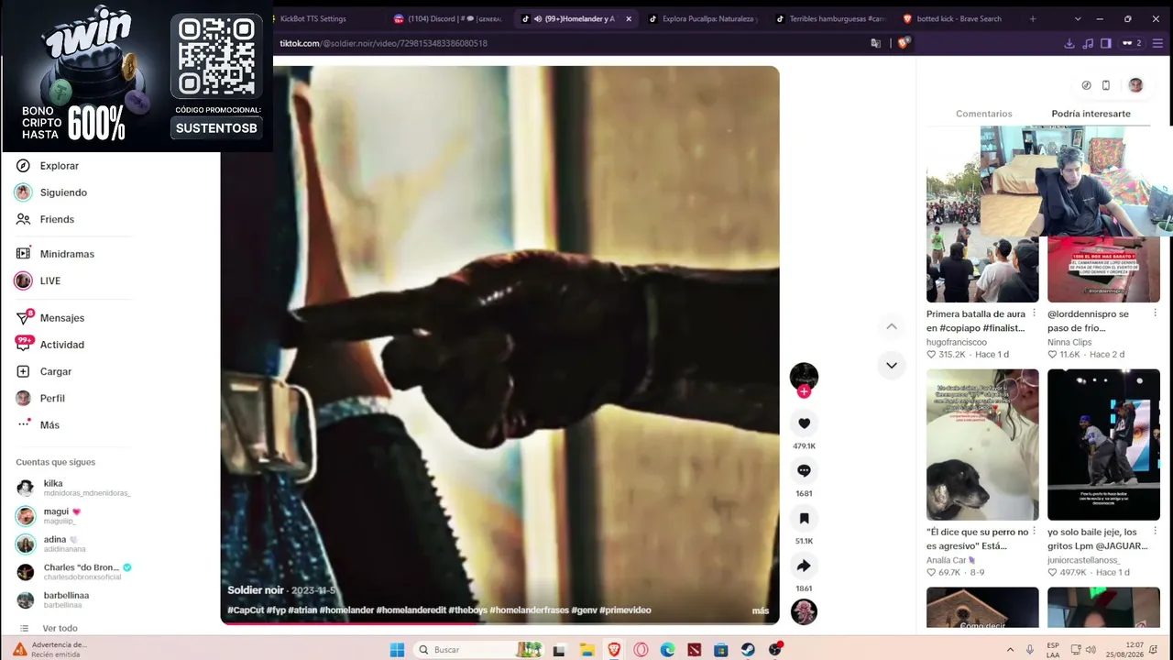Open followed account magui
Viewport: 1173px width, 660px height.
coord(73,516)
